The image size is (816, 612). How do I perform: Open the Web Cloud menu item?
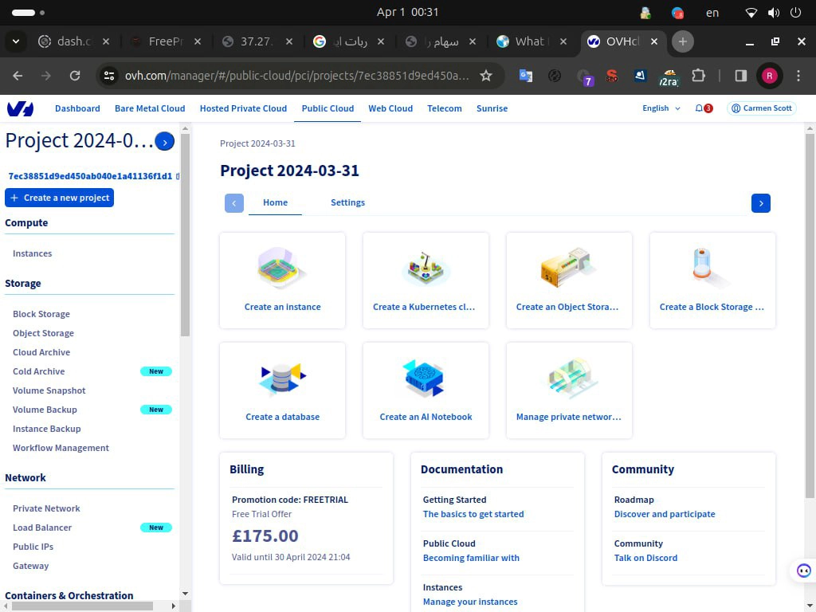click(390, 108)
